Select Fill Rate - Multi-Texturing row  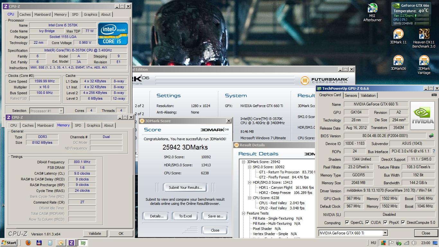(x=276, y=224)
